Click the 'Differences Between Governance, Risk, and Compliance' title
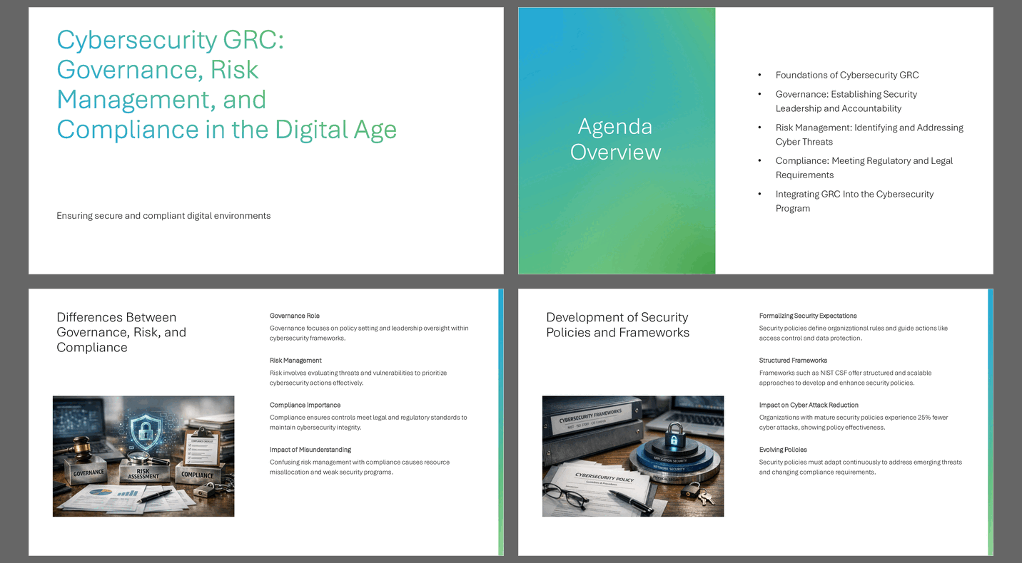 [121, 332]
